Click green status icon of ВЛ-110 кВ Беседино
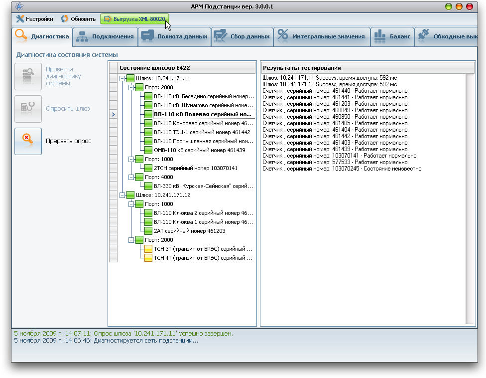This screenshot has height=378, width=486. pyautogui.click(x=148, y=97)
